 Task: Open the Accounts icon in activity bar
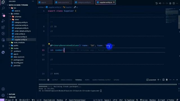pos(3,89)
